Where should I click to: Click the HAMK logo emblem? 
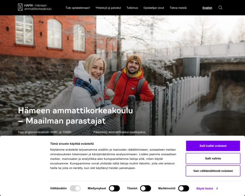click(x=20, y=7)
